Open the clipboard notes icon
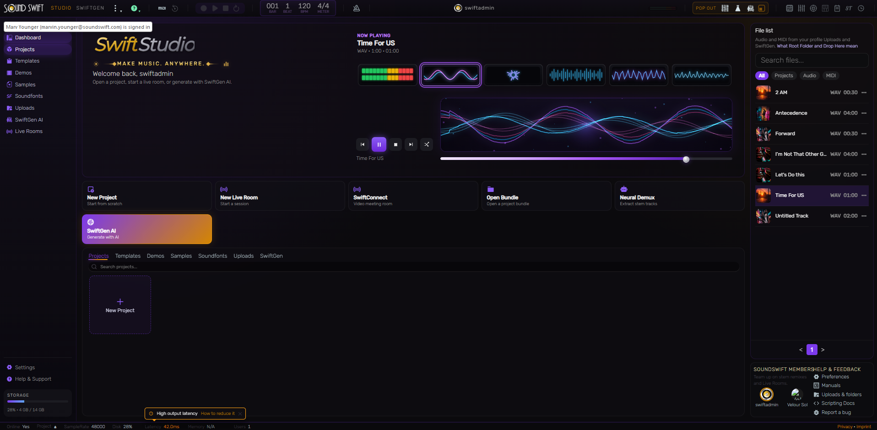Screen dimensions: 877x430 tap(837, 8)
